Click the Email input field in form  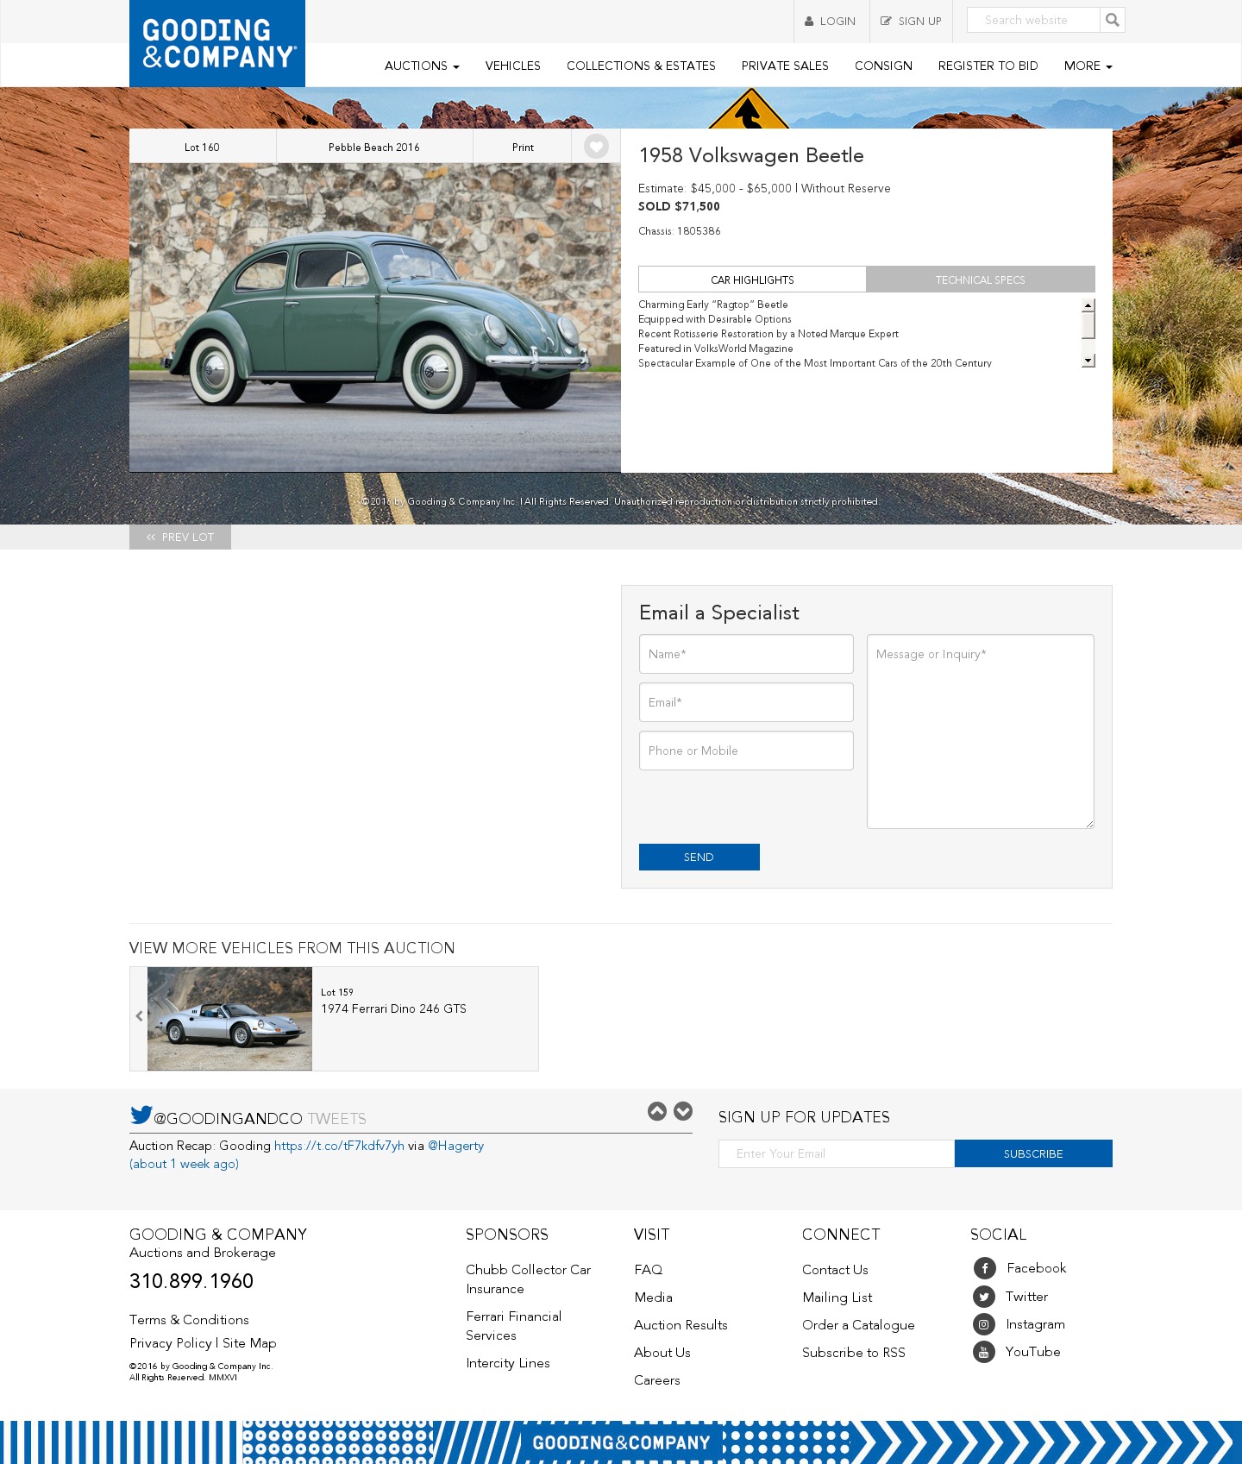[746, 702]
